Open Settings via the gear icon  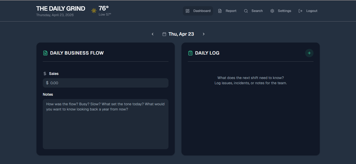tap(272, 11)
